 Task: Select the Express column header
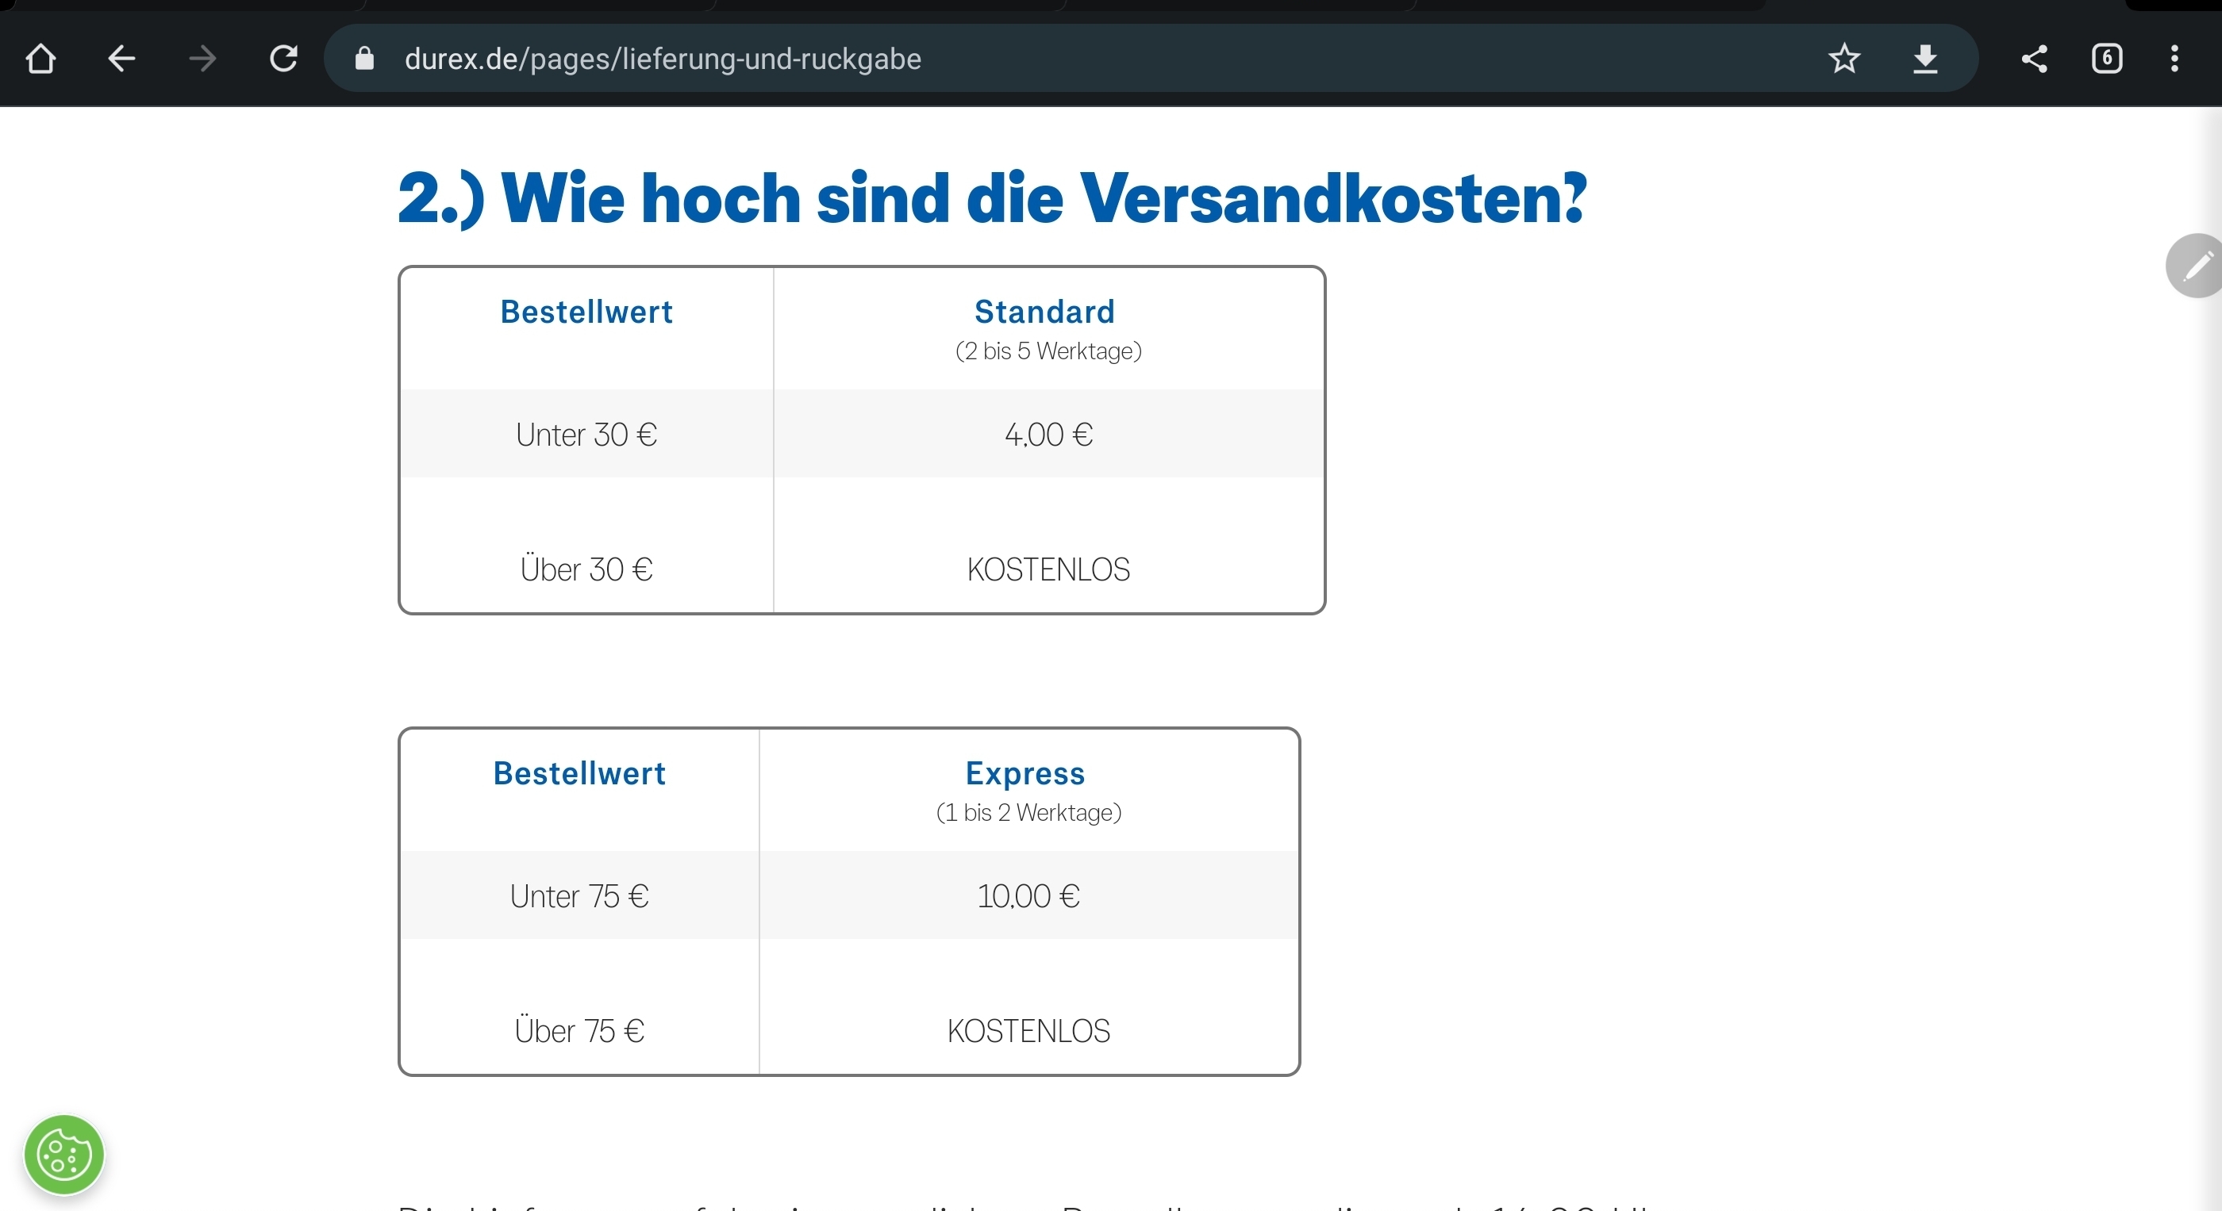tap(1025, 774)
